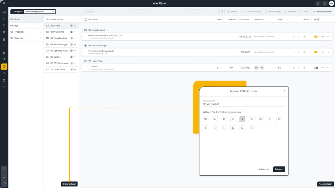Select the paperclip folder symbol in the dialog
The width and height of the screenshot is (335, 188).
pyautogui.click(x=242, y=119)
